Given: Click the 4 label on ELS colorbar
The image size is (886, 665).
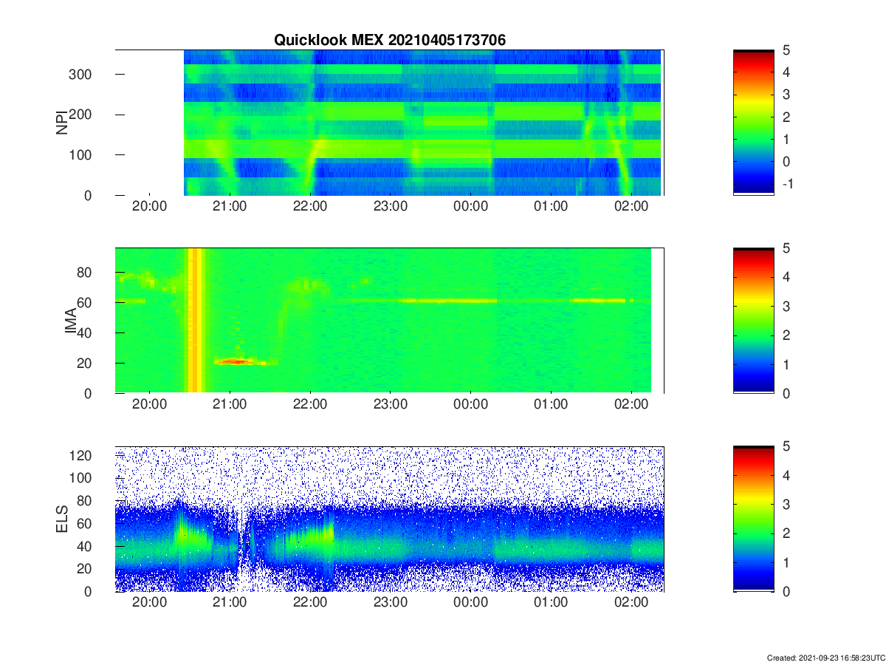Looking at the screenshot, I should pyautogui.click(x=787, y=476).
